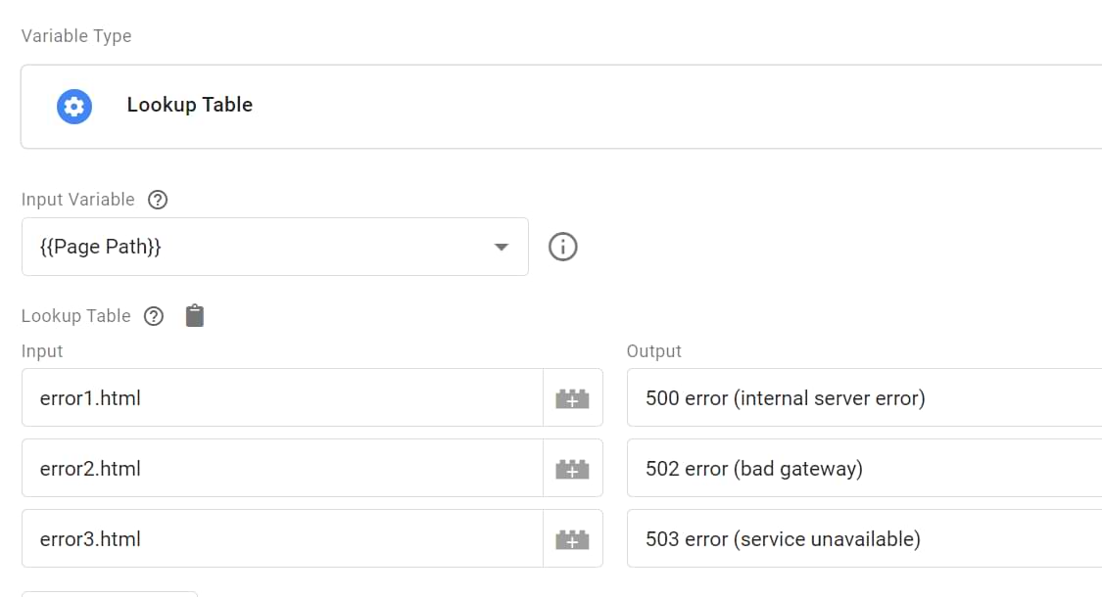Screen dimensions: 1102x597
Task: Insert variable for error3.html input
Action: point(572,539)
